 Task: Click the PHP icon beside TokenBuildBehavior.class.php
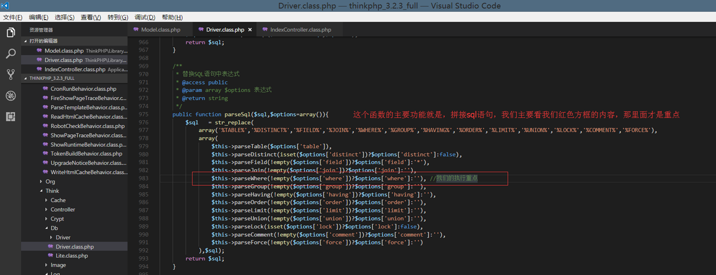tap(45, 153)
